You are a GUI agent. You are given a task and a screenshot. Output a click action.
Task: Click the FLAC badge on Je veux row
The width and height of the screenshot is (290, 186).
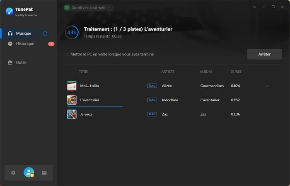coord(152,114)
